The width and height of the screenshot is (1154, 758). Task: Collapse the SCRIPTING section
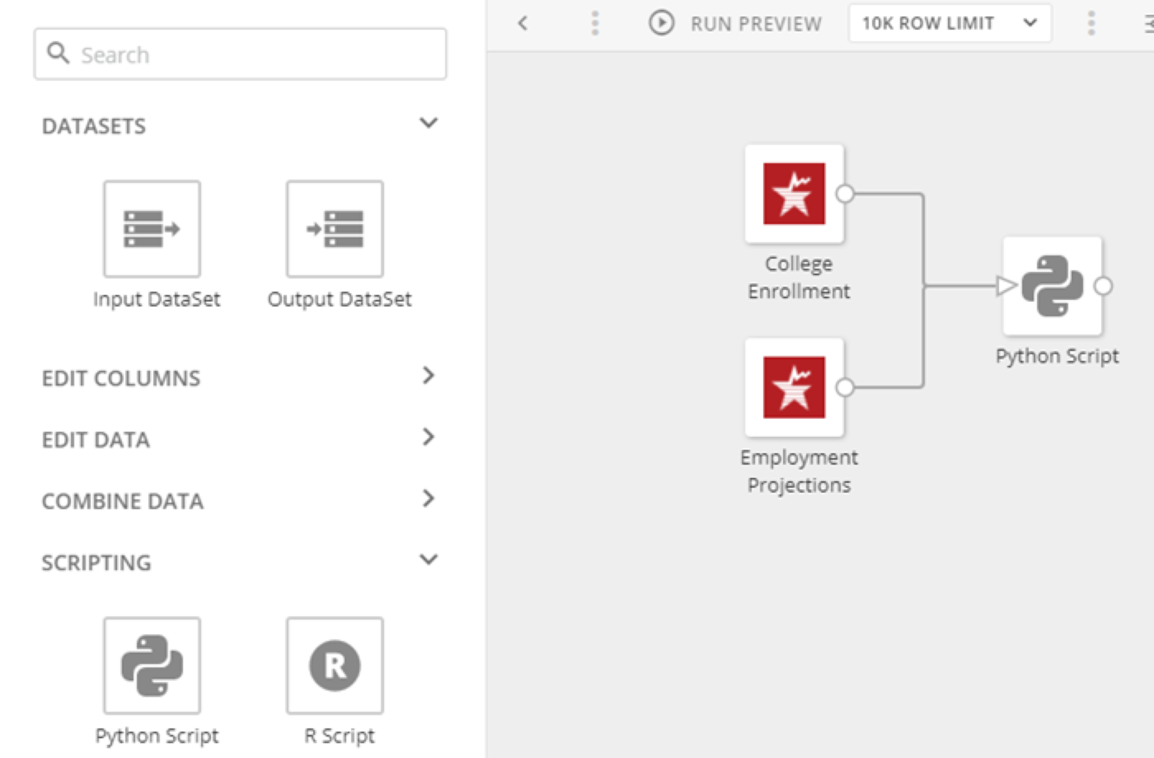pyautogui.click(x=429, y=560)
